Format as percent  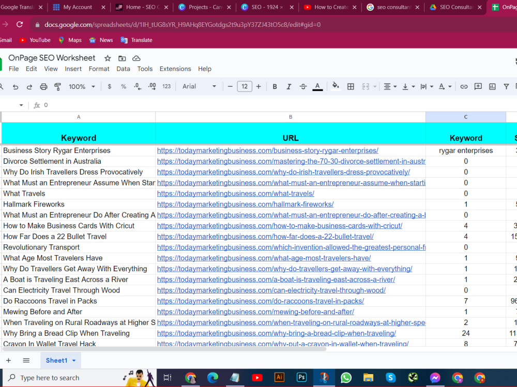coord(124,86)
